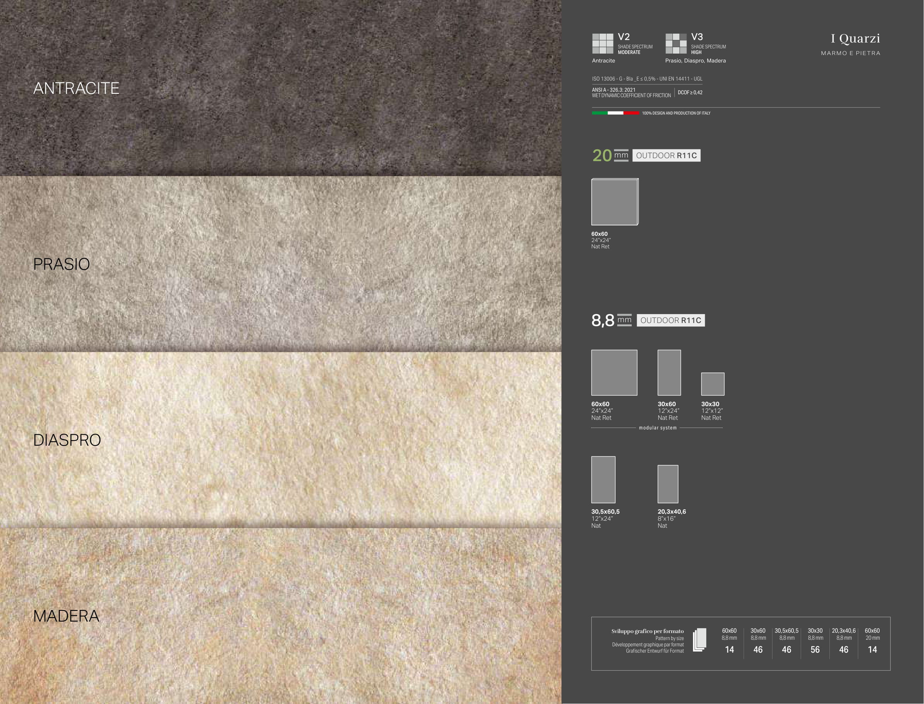The image size is (924, 704).
Task: Select the 8,8mm 60x60 tile icon
Action: click(x=614, y=373)
